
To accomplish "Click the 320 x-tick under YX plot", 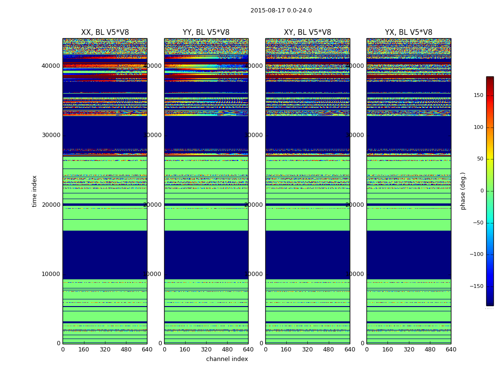I will (409, 350).
